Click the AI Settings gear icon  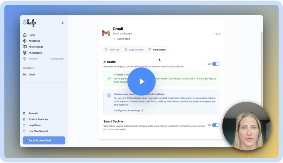25,41
